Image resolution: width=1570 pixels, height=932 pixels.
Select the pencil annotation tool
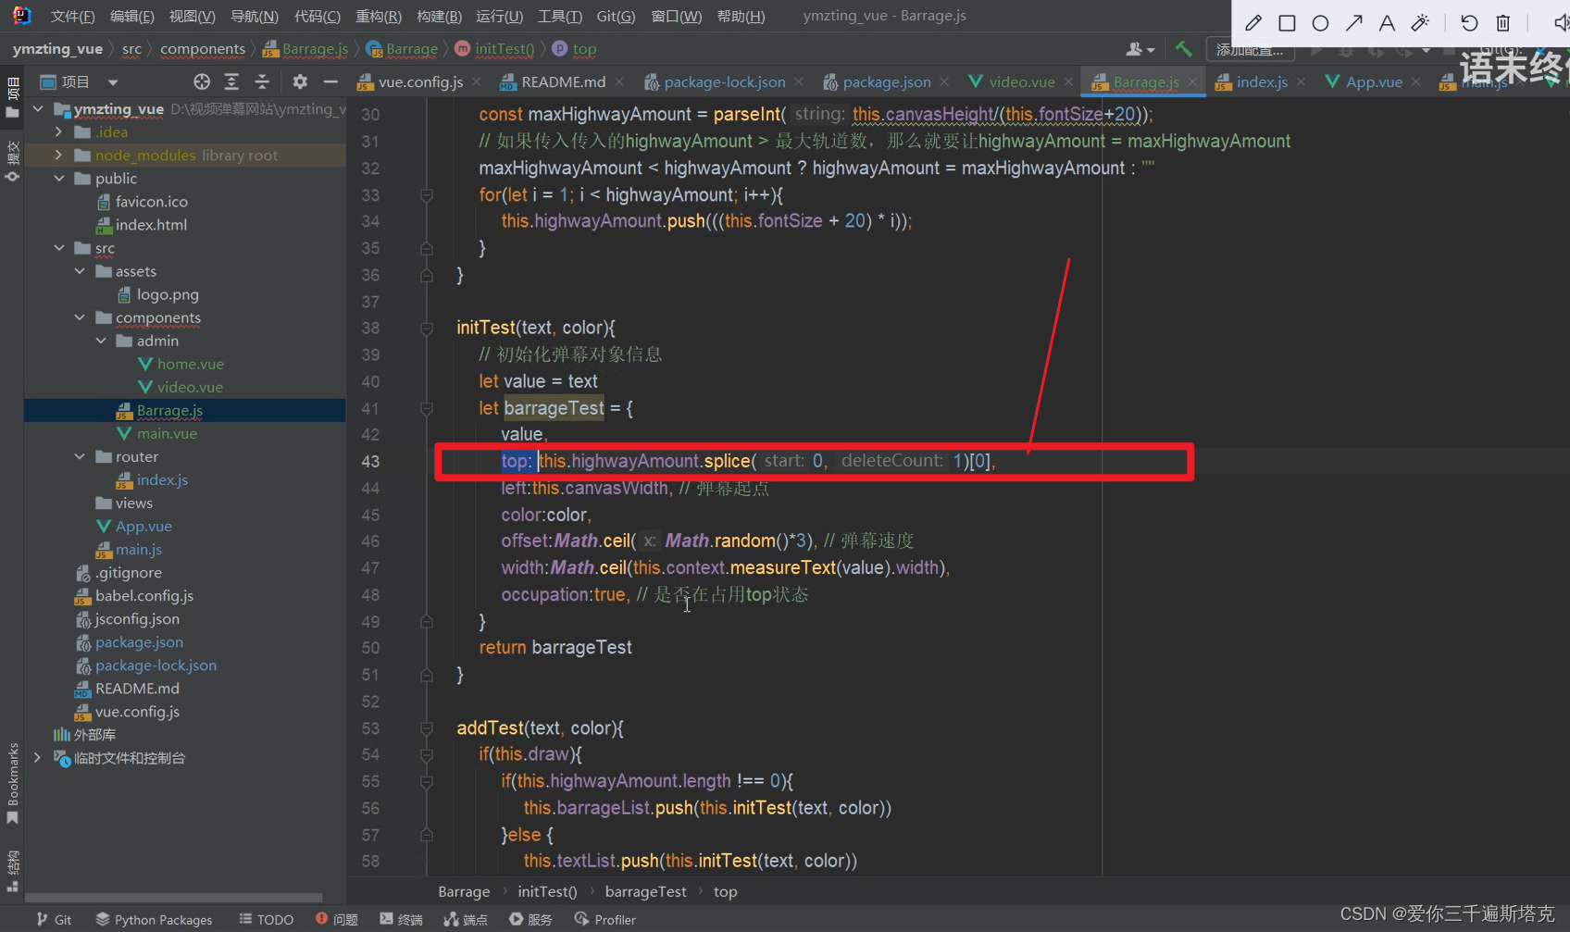click(x=1253, y=23)
